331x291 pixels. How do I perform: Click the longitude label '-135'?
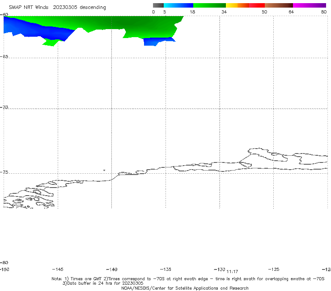(165, 269)
